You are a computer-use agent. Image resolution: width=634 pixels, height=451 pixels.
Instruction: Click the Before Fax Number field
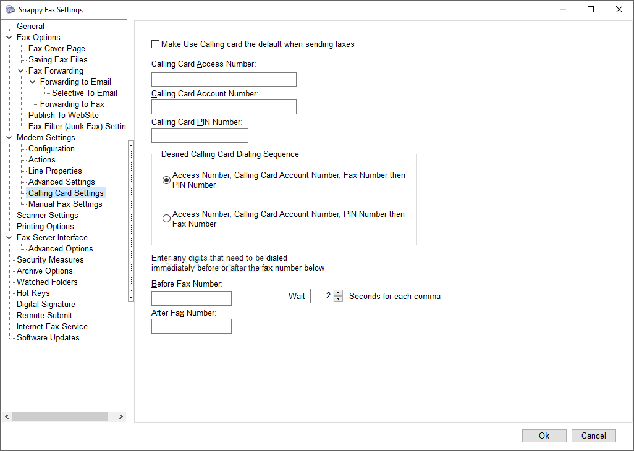click(192, 298)
